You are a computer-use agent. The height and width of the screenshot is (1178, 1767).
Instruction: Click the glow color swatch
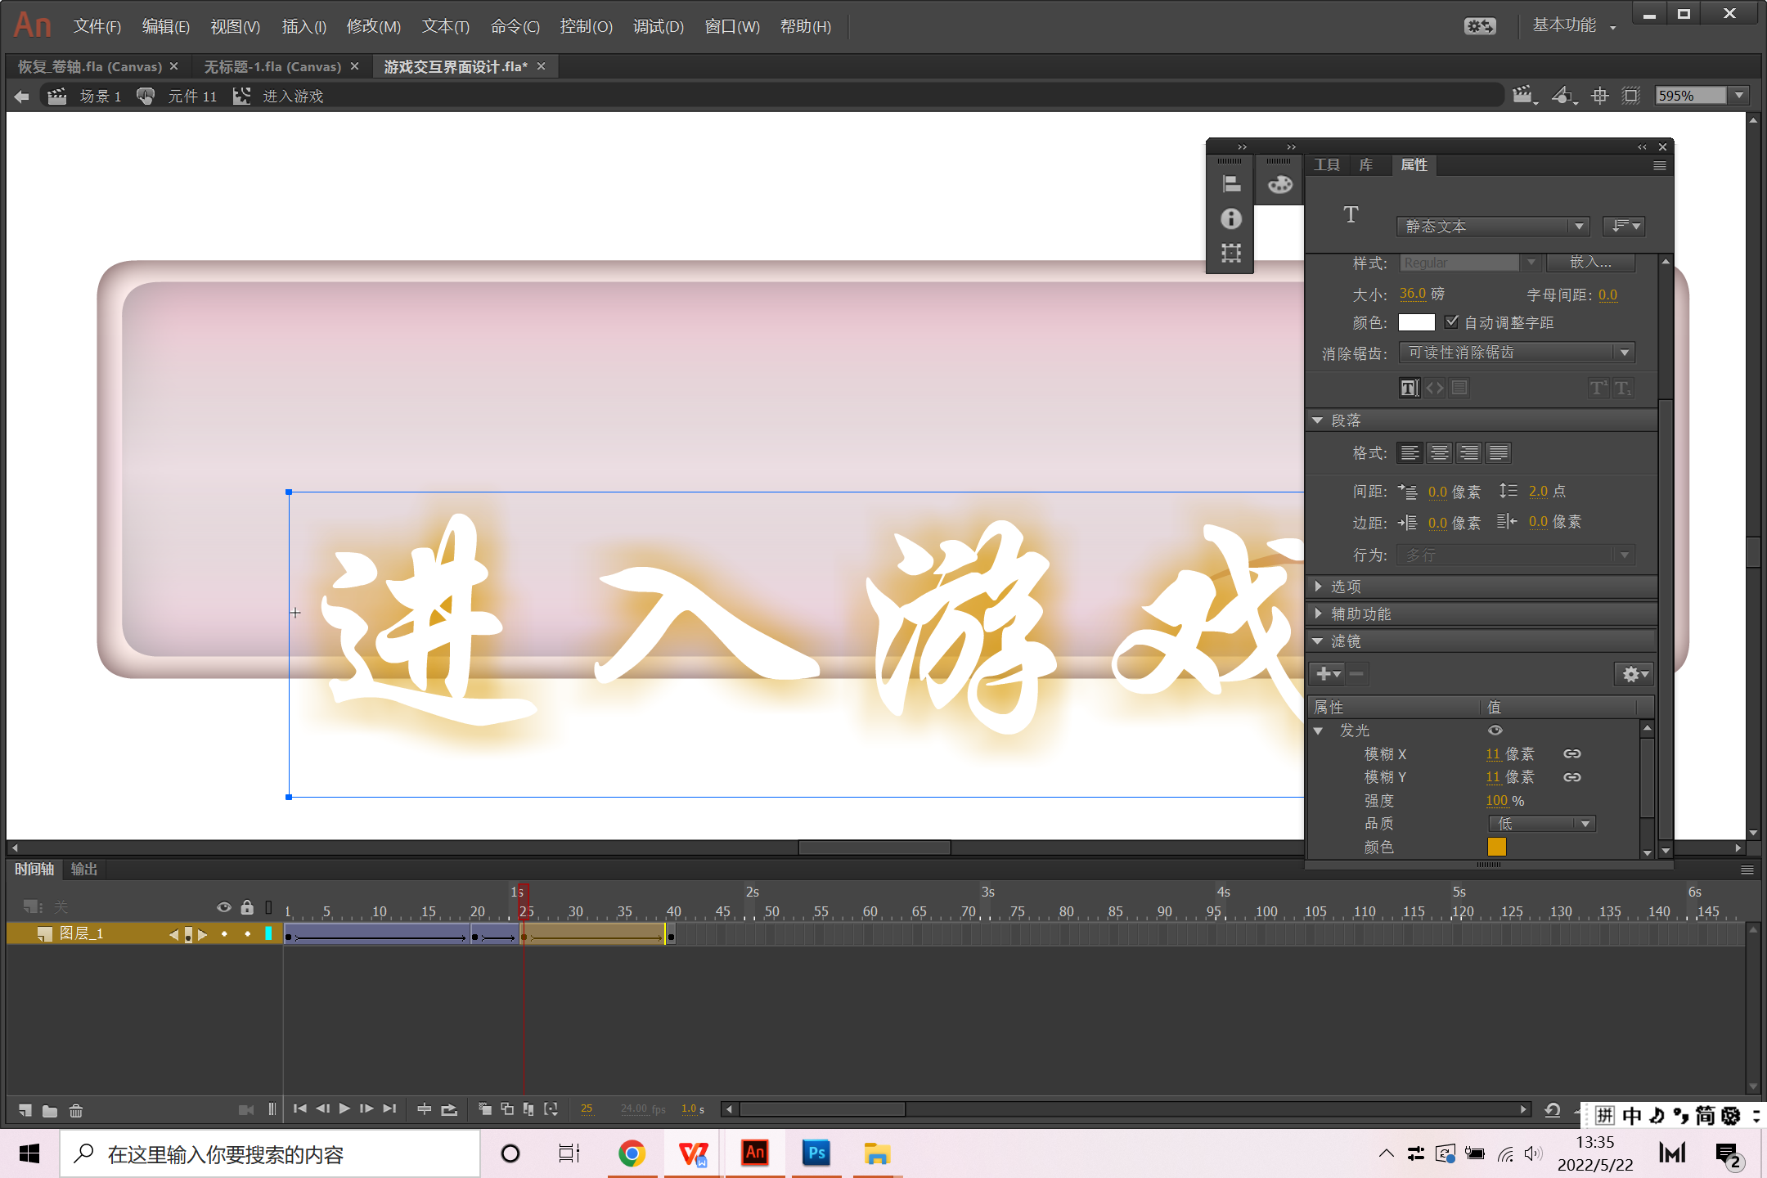coord(1496,847)
